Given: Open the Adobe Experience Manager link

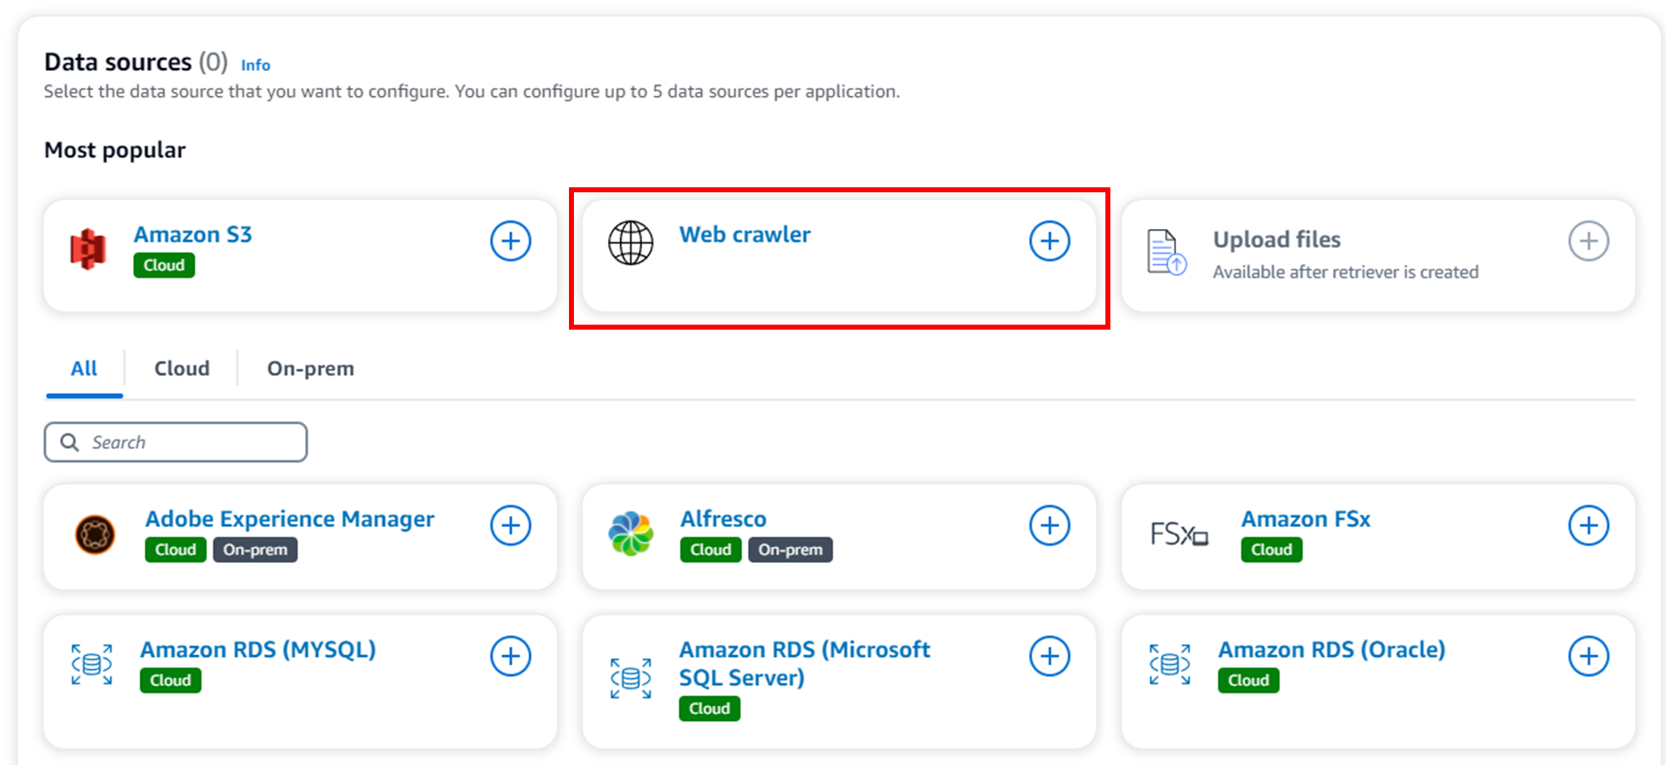Looking at the screenshot, I should tap(290, 519).
